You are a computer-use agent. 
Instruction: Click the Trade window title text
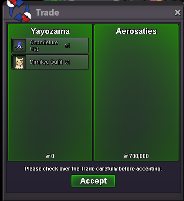pyautogui.click(x=47, y=12)
